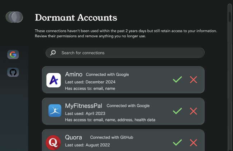Click the Google filter icon in sidebar
The image size is (233, 151).
13,54
